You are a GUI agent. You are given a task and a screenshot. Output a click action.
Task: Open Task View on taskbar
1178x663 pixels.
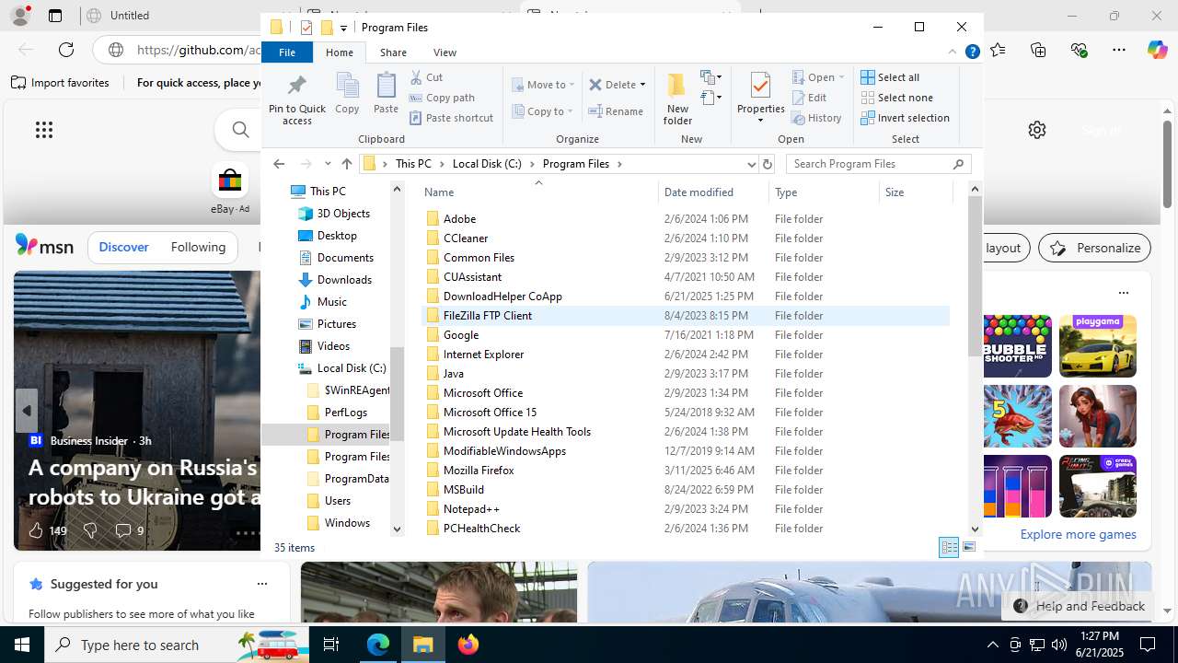331,645
